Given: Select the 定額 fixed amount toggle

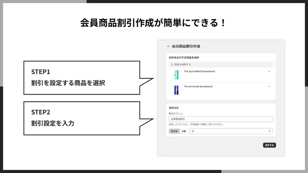Looking at the screenshot, I should pyautogui.click(x=184, y=131).
